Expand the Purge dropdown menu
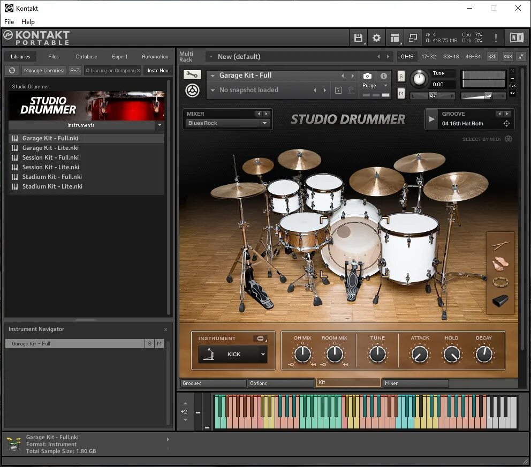Viewport: 531px width, 467px height. click(x=385, y=86)
